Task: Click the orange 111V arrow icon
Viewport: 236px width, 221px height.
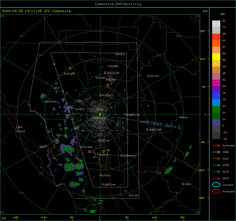Action: pos(216,158)
